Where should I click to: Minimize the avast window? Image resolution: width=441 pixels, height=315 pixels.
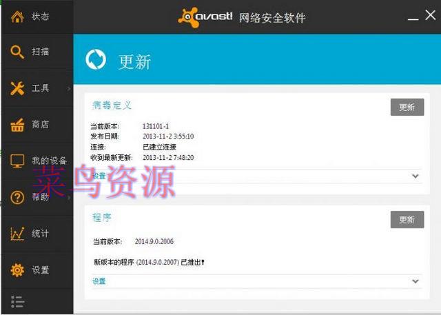pos(413,19)
